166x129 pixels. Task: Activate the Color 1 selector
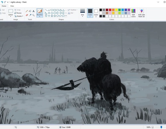point(90,13)
